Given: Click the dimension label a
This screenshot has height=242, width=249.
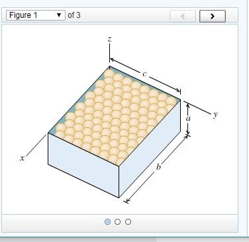Looking at the screenshot, I should pos(188,119).
